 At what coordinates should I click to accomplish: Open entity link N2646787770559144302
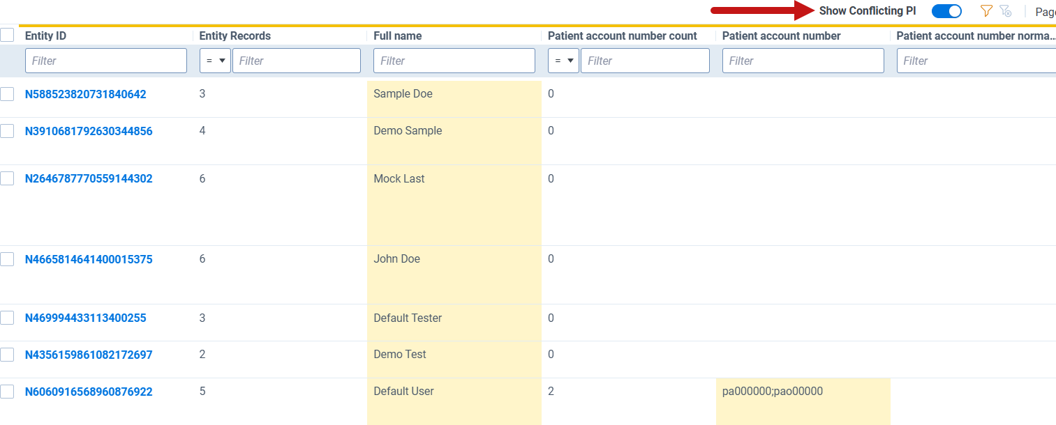[x=89, y=178]
